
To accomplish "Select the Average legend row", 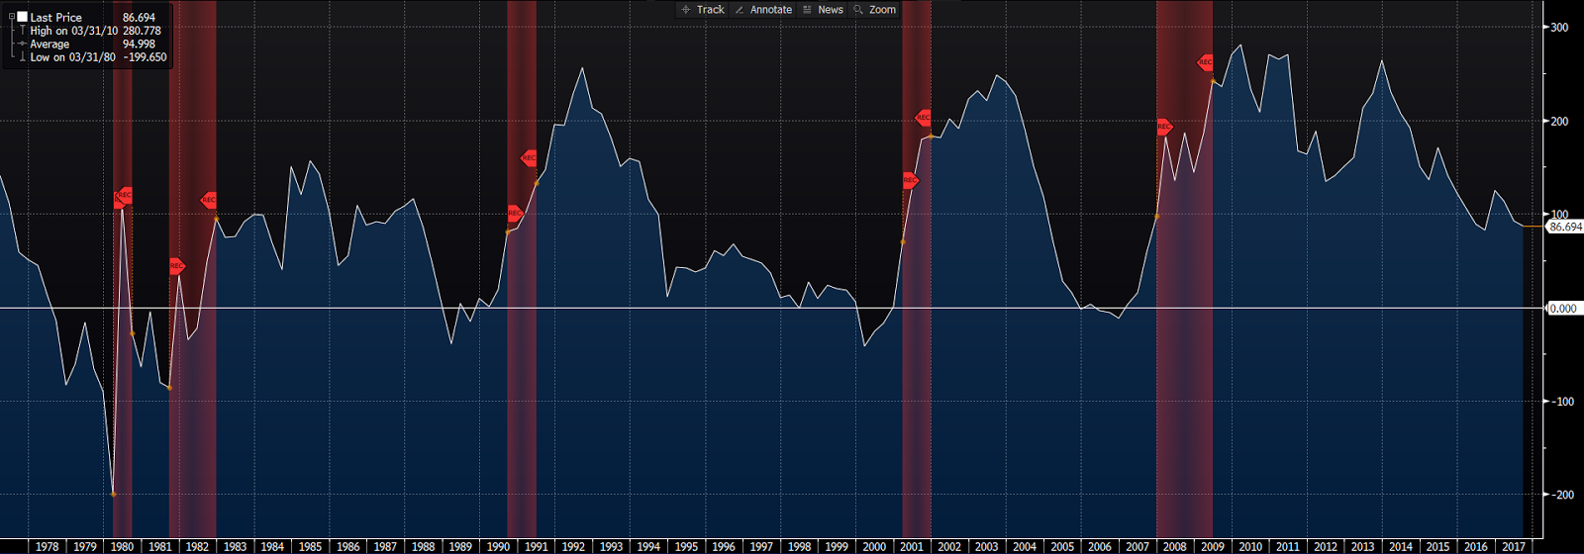I will pyautogui.click(x=87, y=45).
